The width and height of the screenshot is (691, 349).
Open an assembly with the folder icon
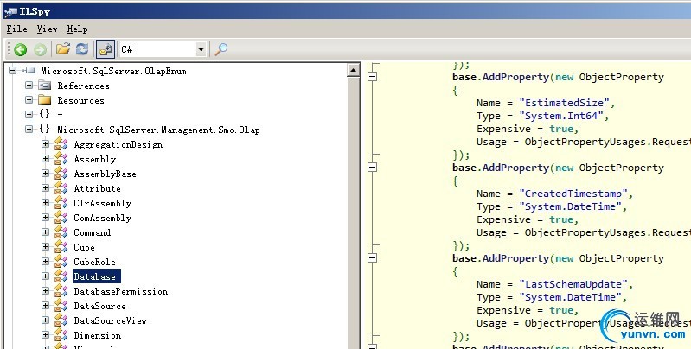(63, 49)
